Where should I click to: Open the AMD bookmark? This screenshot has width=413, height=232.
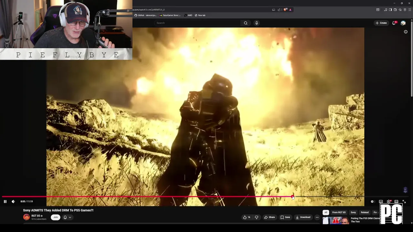click(188, 15)
